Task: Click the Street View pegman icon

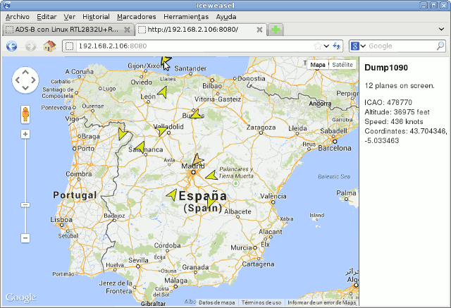Action: click(x=25, y=114)
